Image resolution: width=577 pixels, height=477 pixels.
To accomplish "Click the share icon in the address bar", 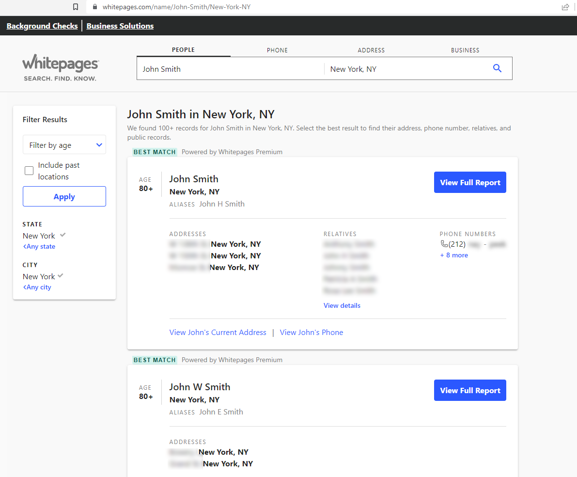I will [565, 7].
